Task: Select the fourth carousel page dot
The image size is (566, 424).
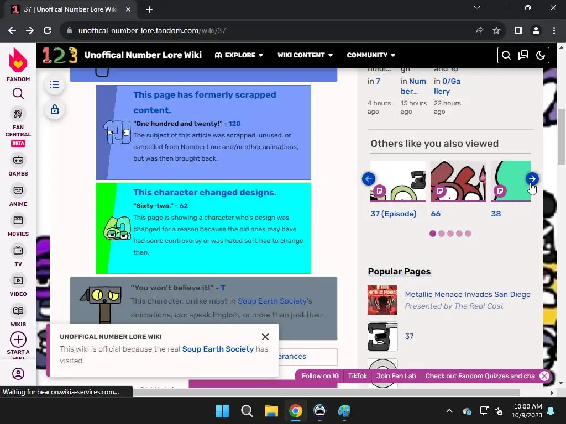Action: coord(459,234)
